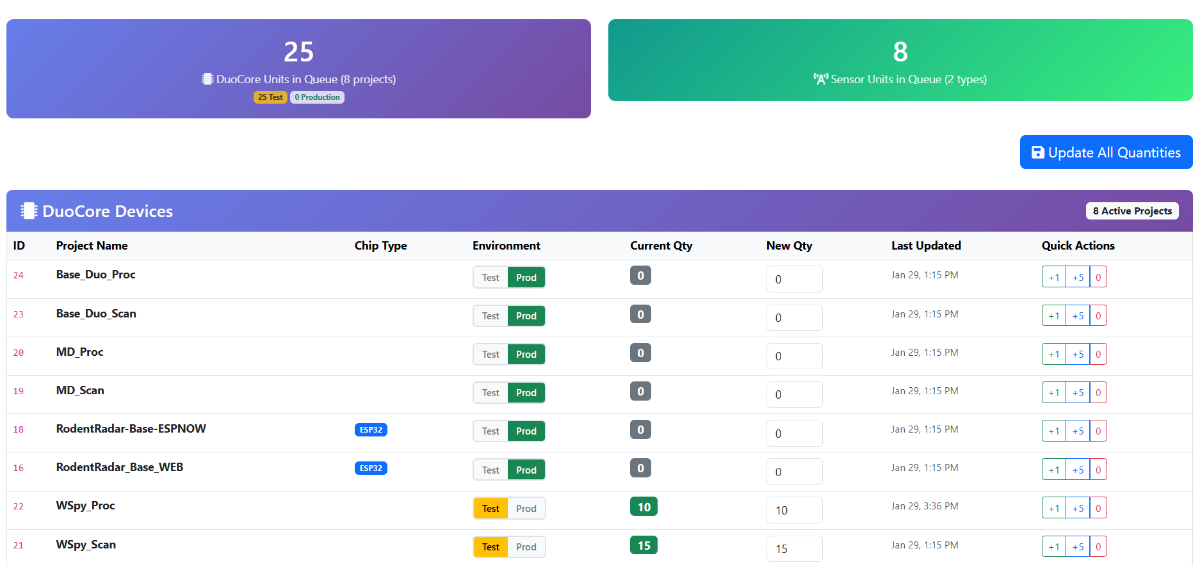Click the save icon in Update All Quantities
The width and height of the screenshot is (1200, 567).
tap(1037, 152)
